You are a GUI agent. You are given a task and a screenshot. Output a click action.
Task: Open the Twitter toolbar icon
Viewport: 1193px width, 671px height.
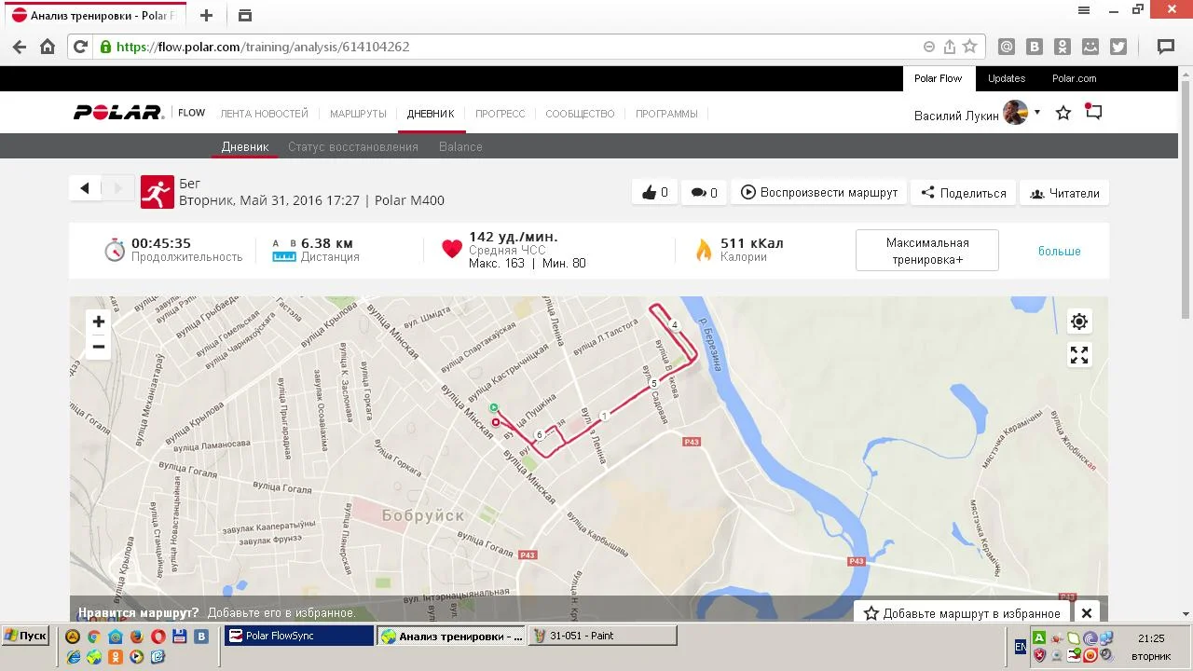point(1118,47)
